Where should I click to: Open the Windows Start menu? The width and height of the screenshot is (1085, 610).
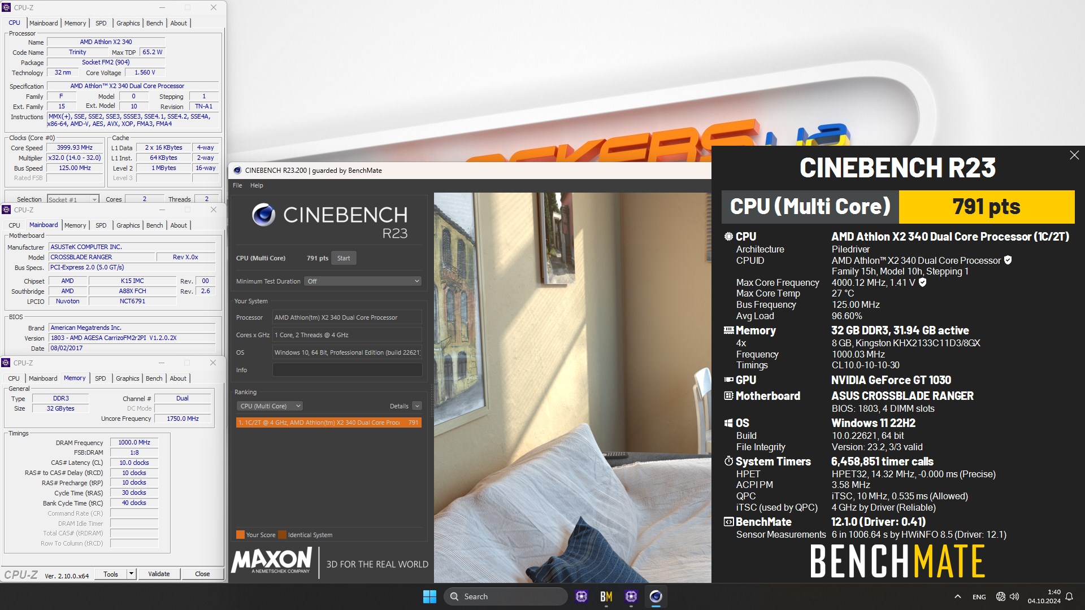tap(429, 596)
